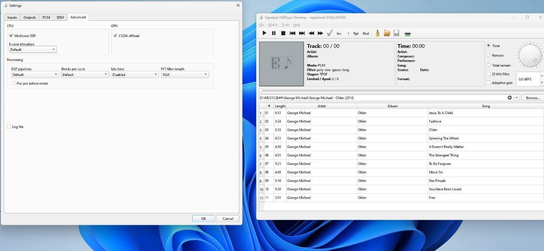Save playlist with the floppy disk icon
544x251 pixels.
[396, 33]
